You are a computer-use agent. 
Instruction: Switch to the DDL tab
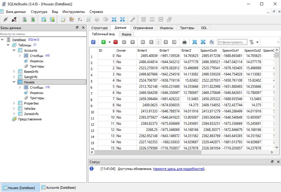(204, 28)
